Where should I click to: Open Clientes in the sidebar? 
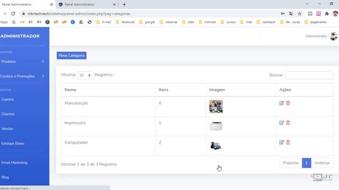[x=8, y=114]
